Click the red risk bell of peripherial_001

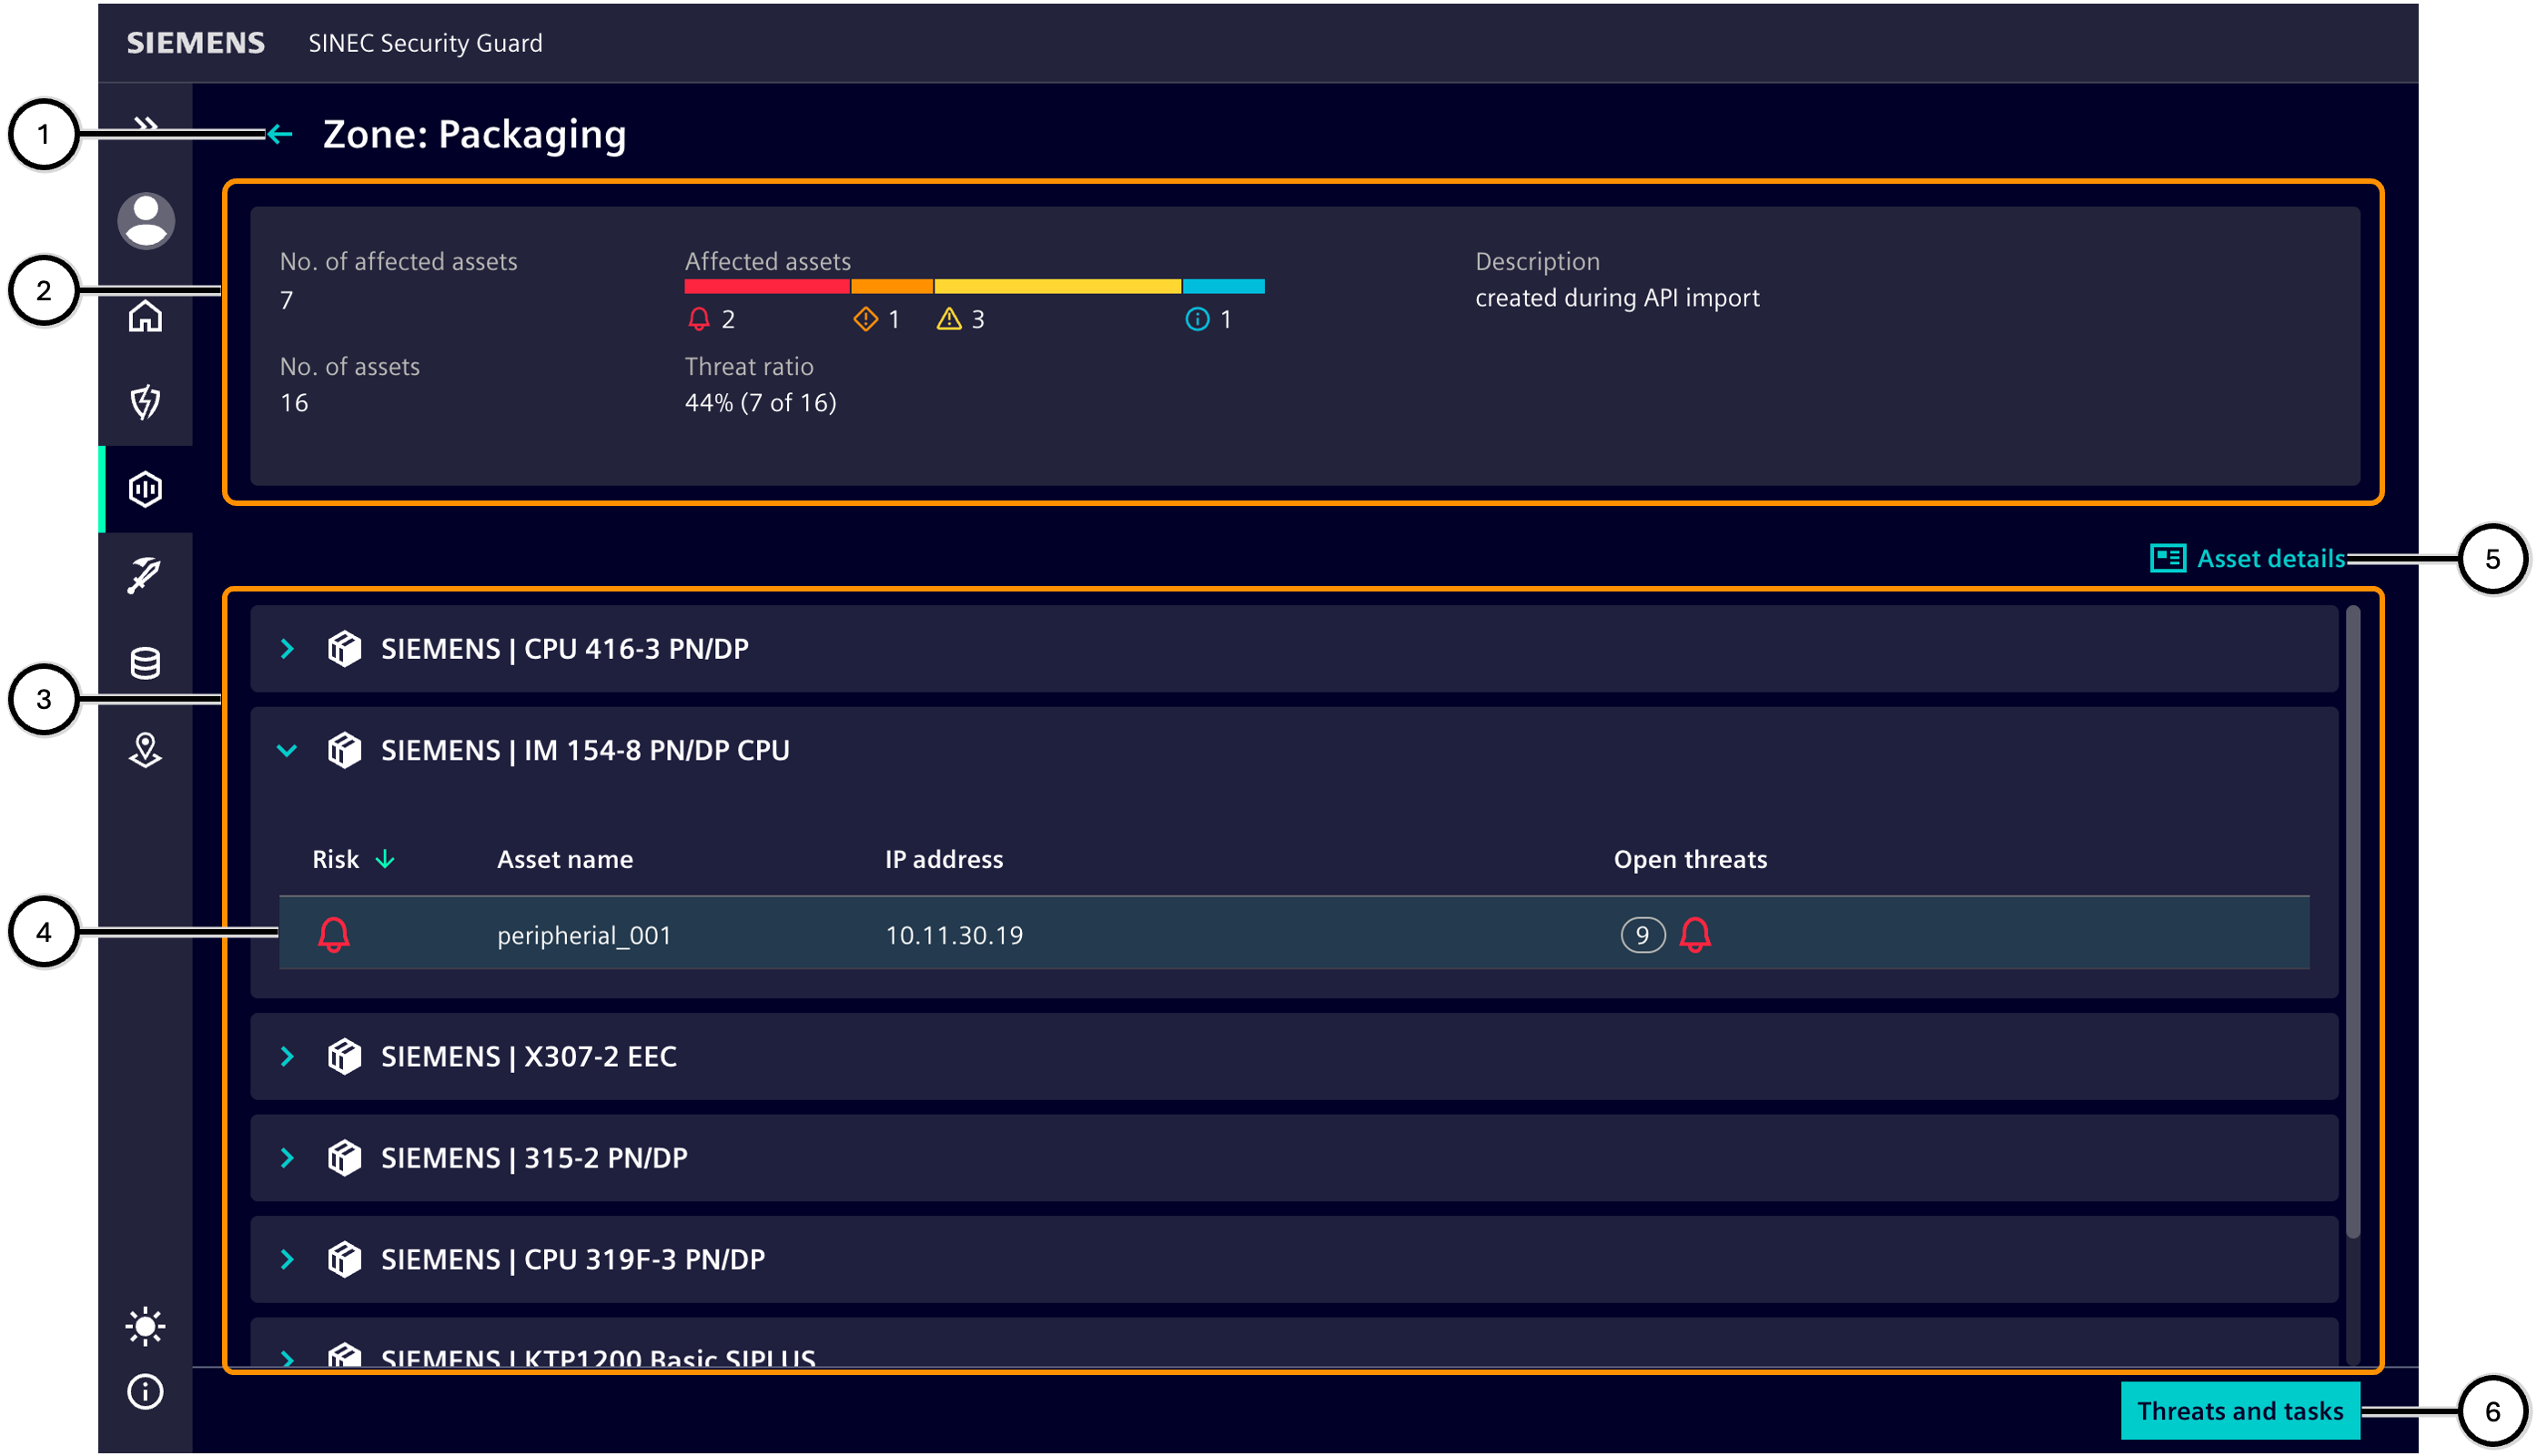click(x=334, y=935)
